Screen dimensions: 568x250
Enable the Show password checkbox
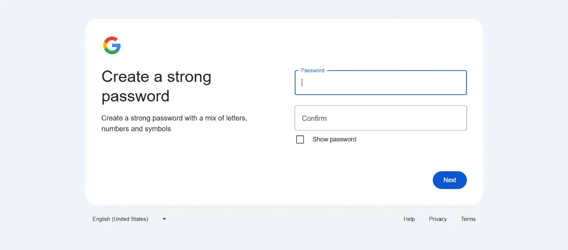tap(300, 140)
